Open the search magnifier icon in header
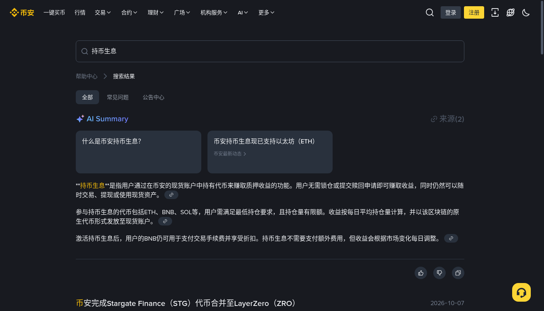Image resolution: width=544 pixels, height=311 pixels. click(x=430, y=12)
